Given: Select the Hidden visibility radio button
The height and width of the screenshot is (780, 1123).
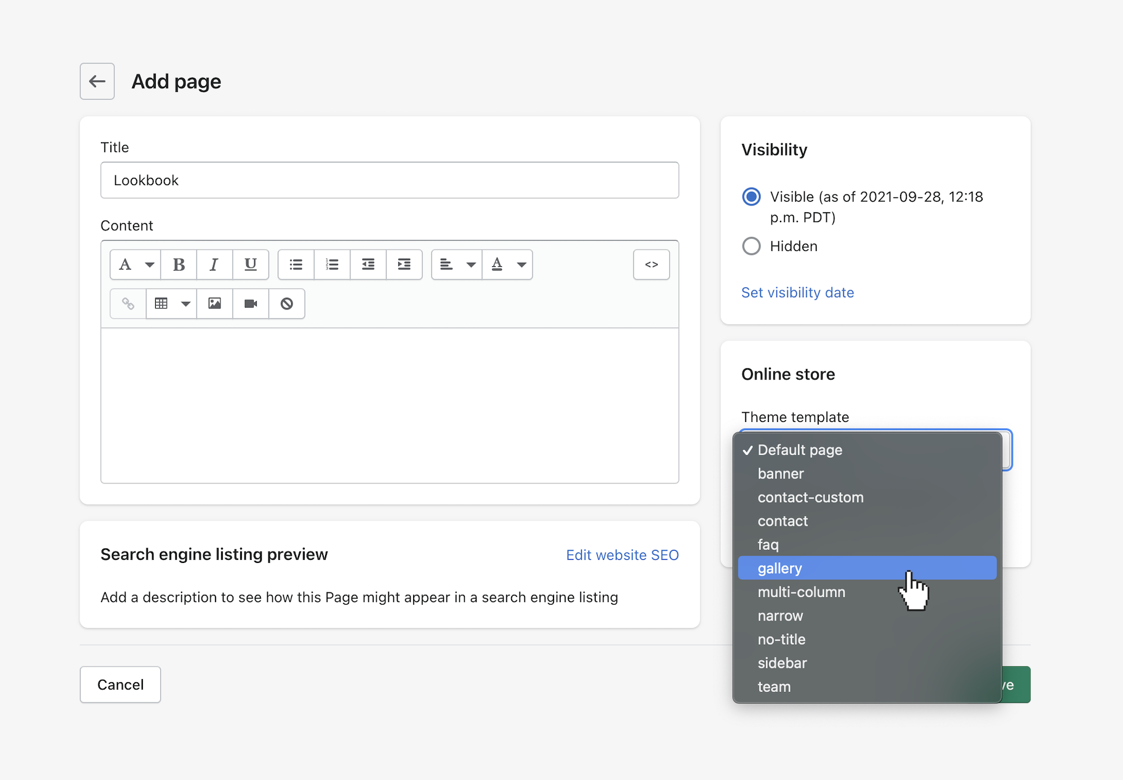Looking at the screenshot, I should click(751, 246).
